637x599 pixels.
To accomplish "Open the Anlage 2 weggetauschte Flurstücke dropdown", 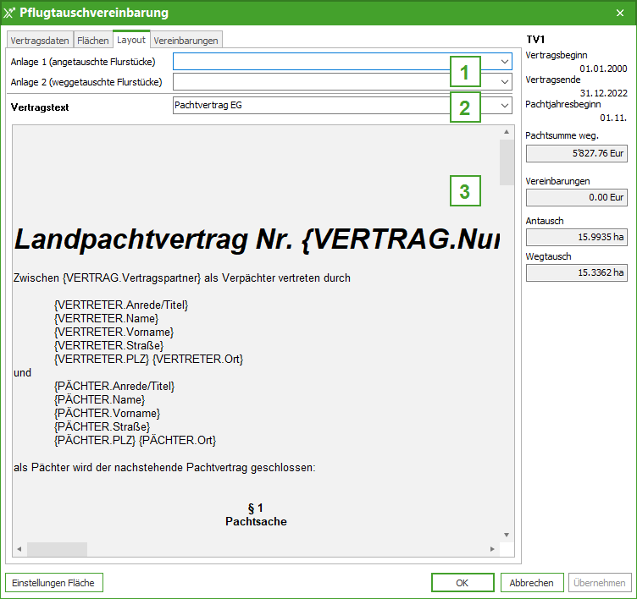I will (x=504, y=82).
